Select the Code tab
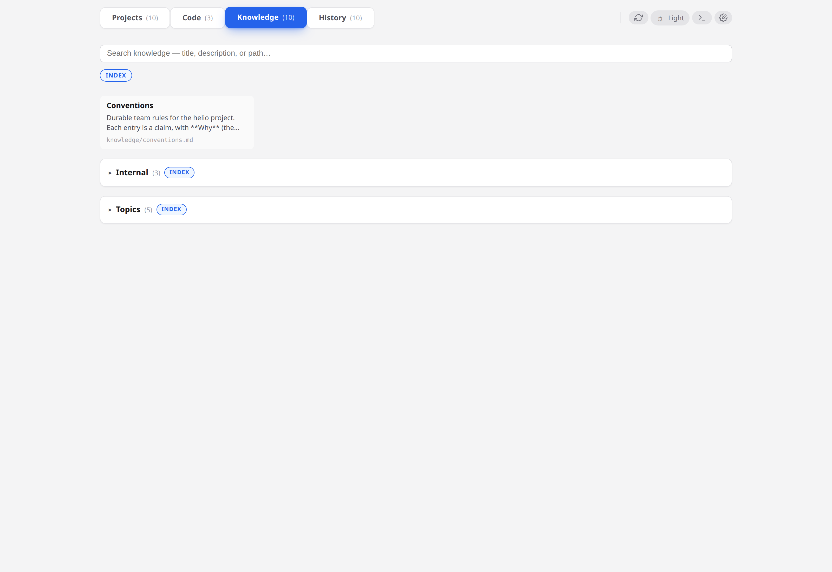The height and width of the screenshot is (572, 832). [x=197, y=18]
